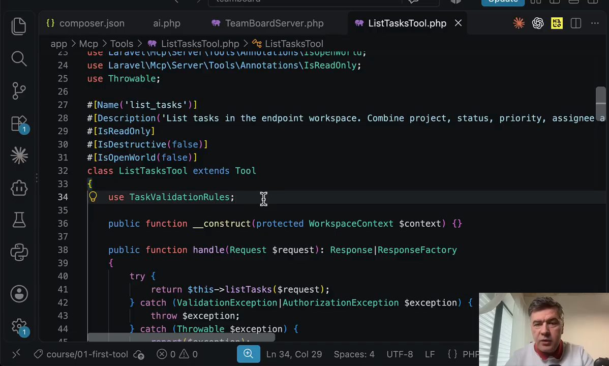Image resolution: width=609 pixels, height=366 pixels.
Task: Switch to the composer.json tab
Action: (85, 23)
